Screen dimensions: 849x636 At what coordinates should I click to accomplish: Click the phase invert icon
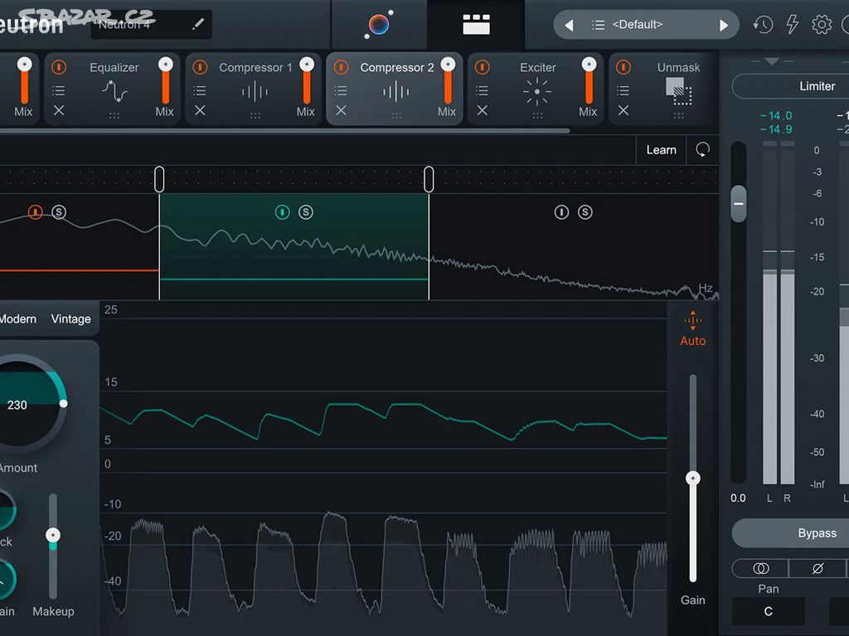817,568
